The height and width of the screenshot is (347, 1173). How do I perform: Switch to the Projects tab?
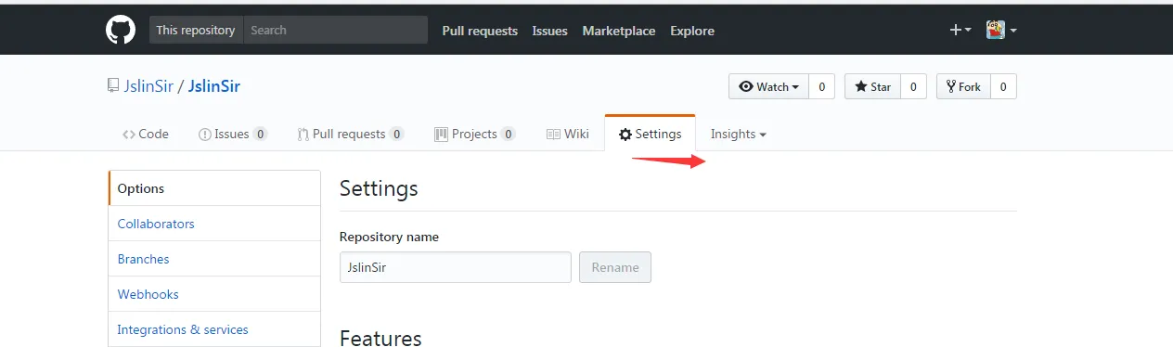tap(474, 134)
